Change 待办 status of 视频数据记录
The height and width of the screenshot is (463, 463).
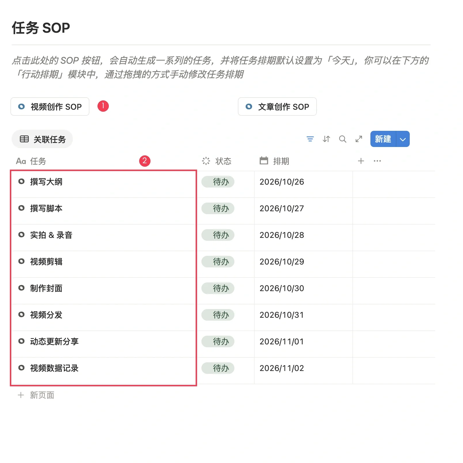click(218, 368)
